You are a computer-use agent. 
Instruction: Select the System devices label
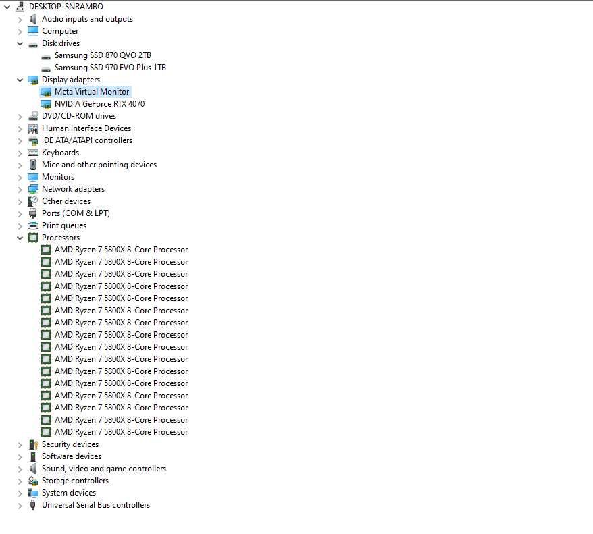coord(69,493)
